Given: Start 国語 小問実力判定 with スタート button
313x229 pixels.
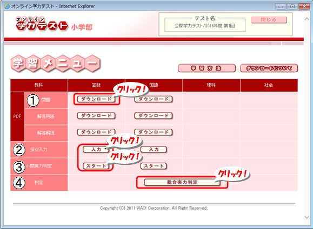Looking at the screenshot, I should [x=154, y=166].
